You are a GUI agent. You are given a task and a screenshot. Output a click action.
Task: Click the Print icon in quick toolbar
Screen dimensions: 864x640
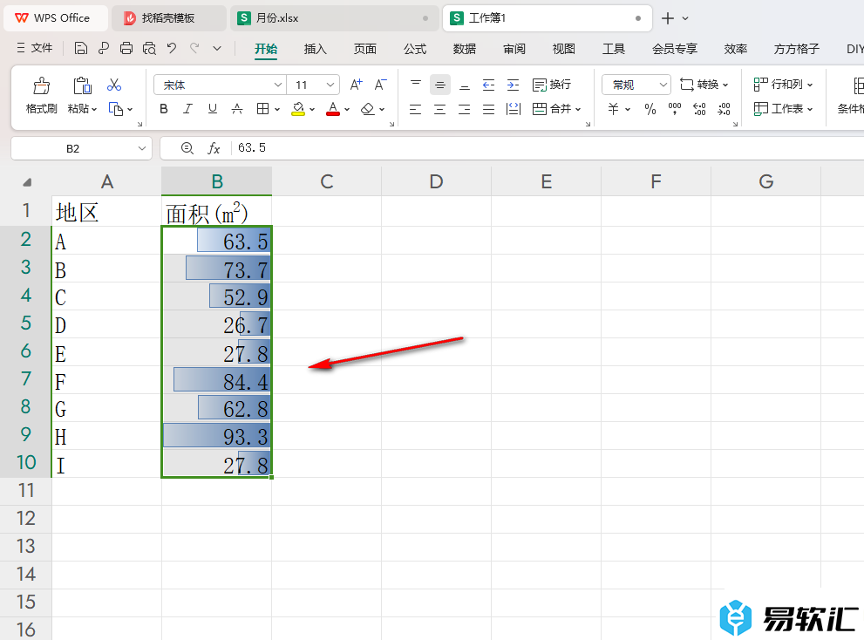126,49
